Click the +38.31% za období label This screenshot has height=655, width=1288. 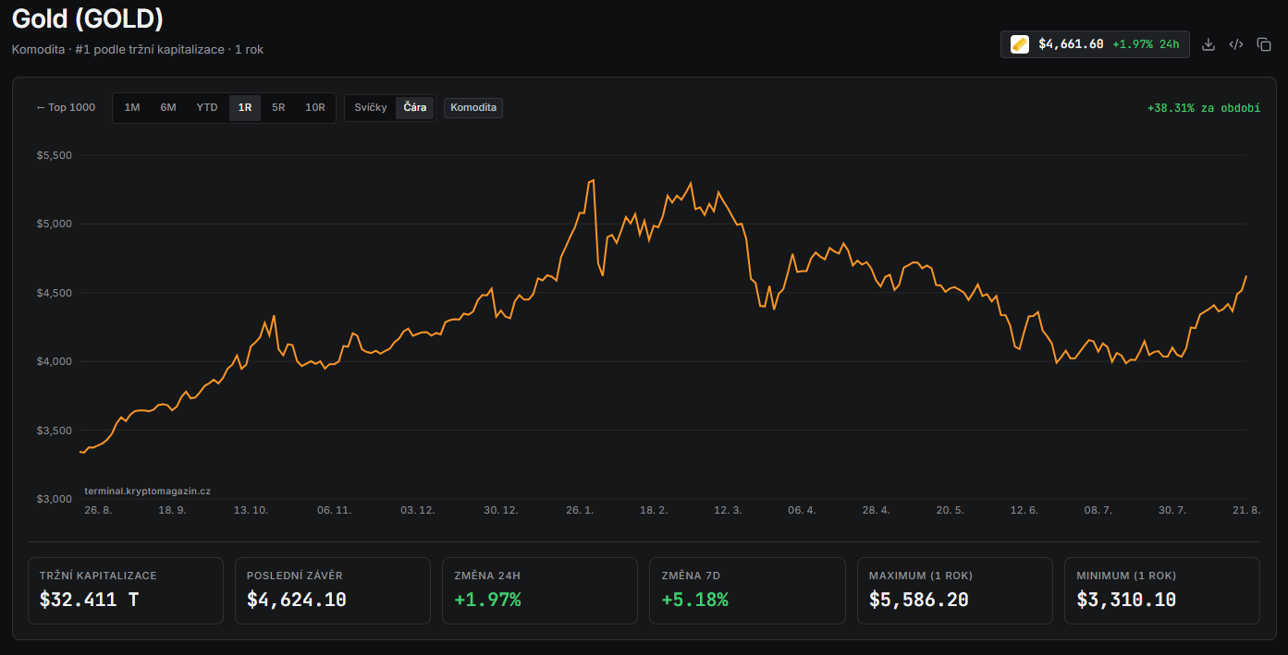pyautogui.click(x=1204, y=107)
